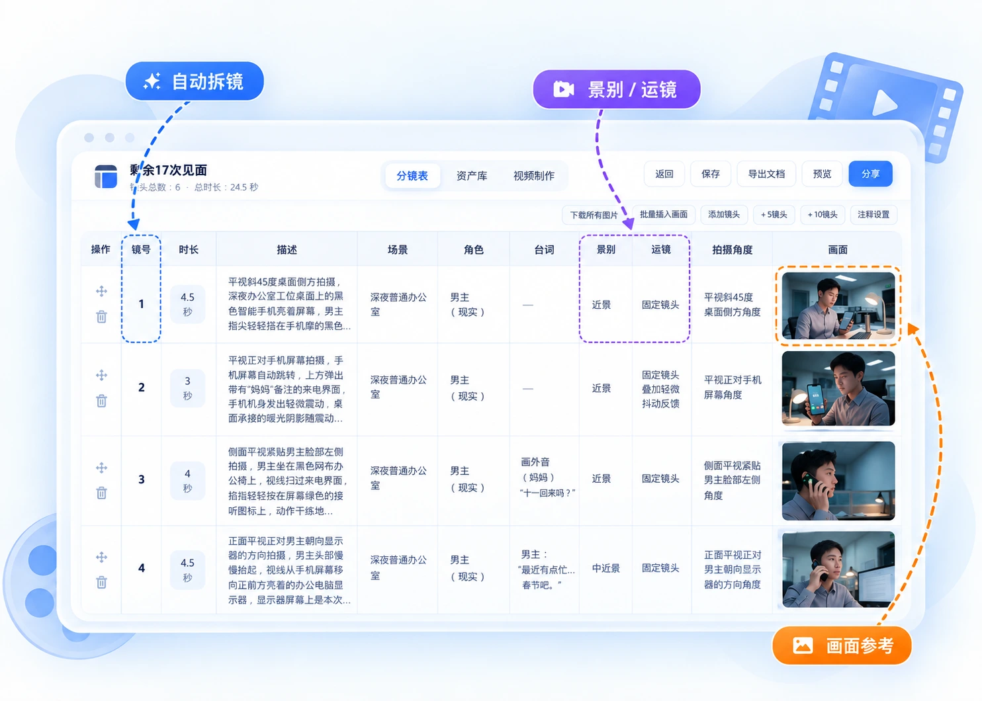Image resolution: width=982 pixels, height=701 pixels.
Task: Open 注释设置 options
Action: (x=873, y=214)
